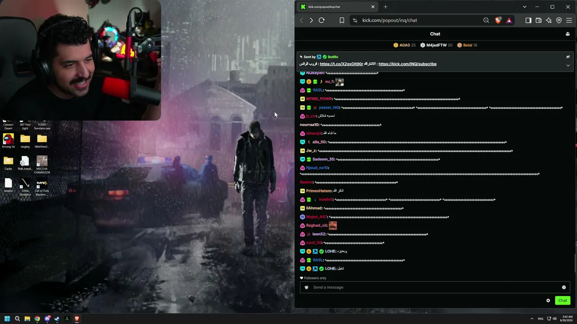Open Steam from taskbar
The width and height of the screenshot is (577, 324).
(x=57, y=319)
